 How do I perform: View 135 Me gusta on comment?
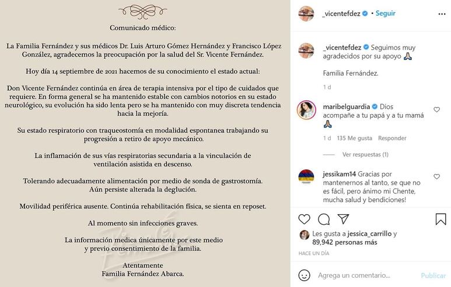(354, 139)
